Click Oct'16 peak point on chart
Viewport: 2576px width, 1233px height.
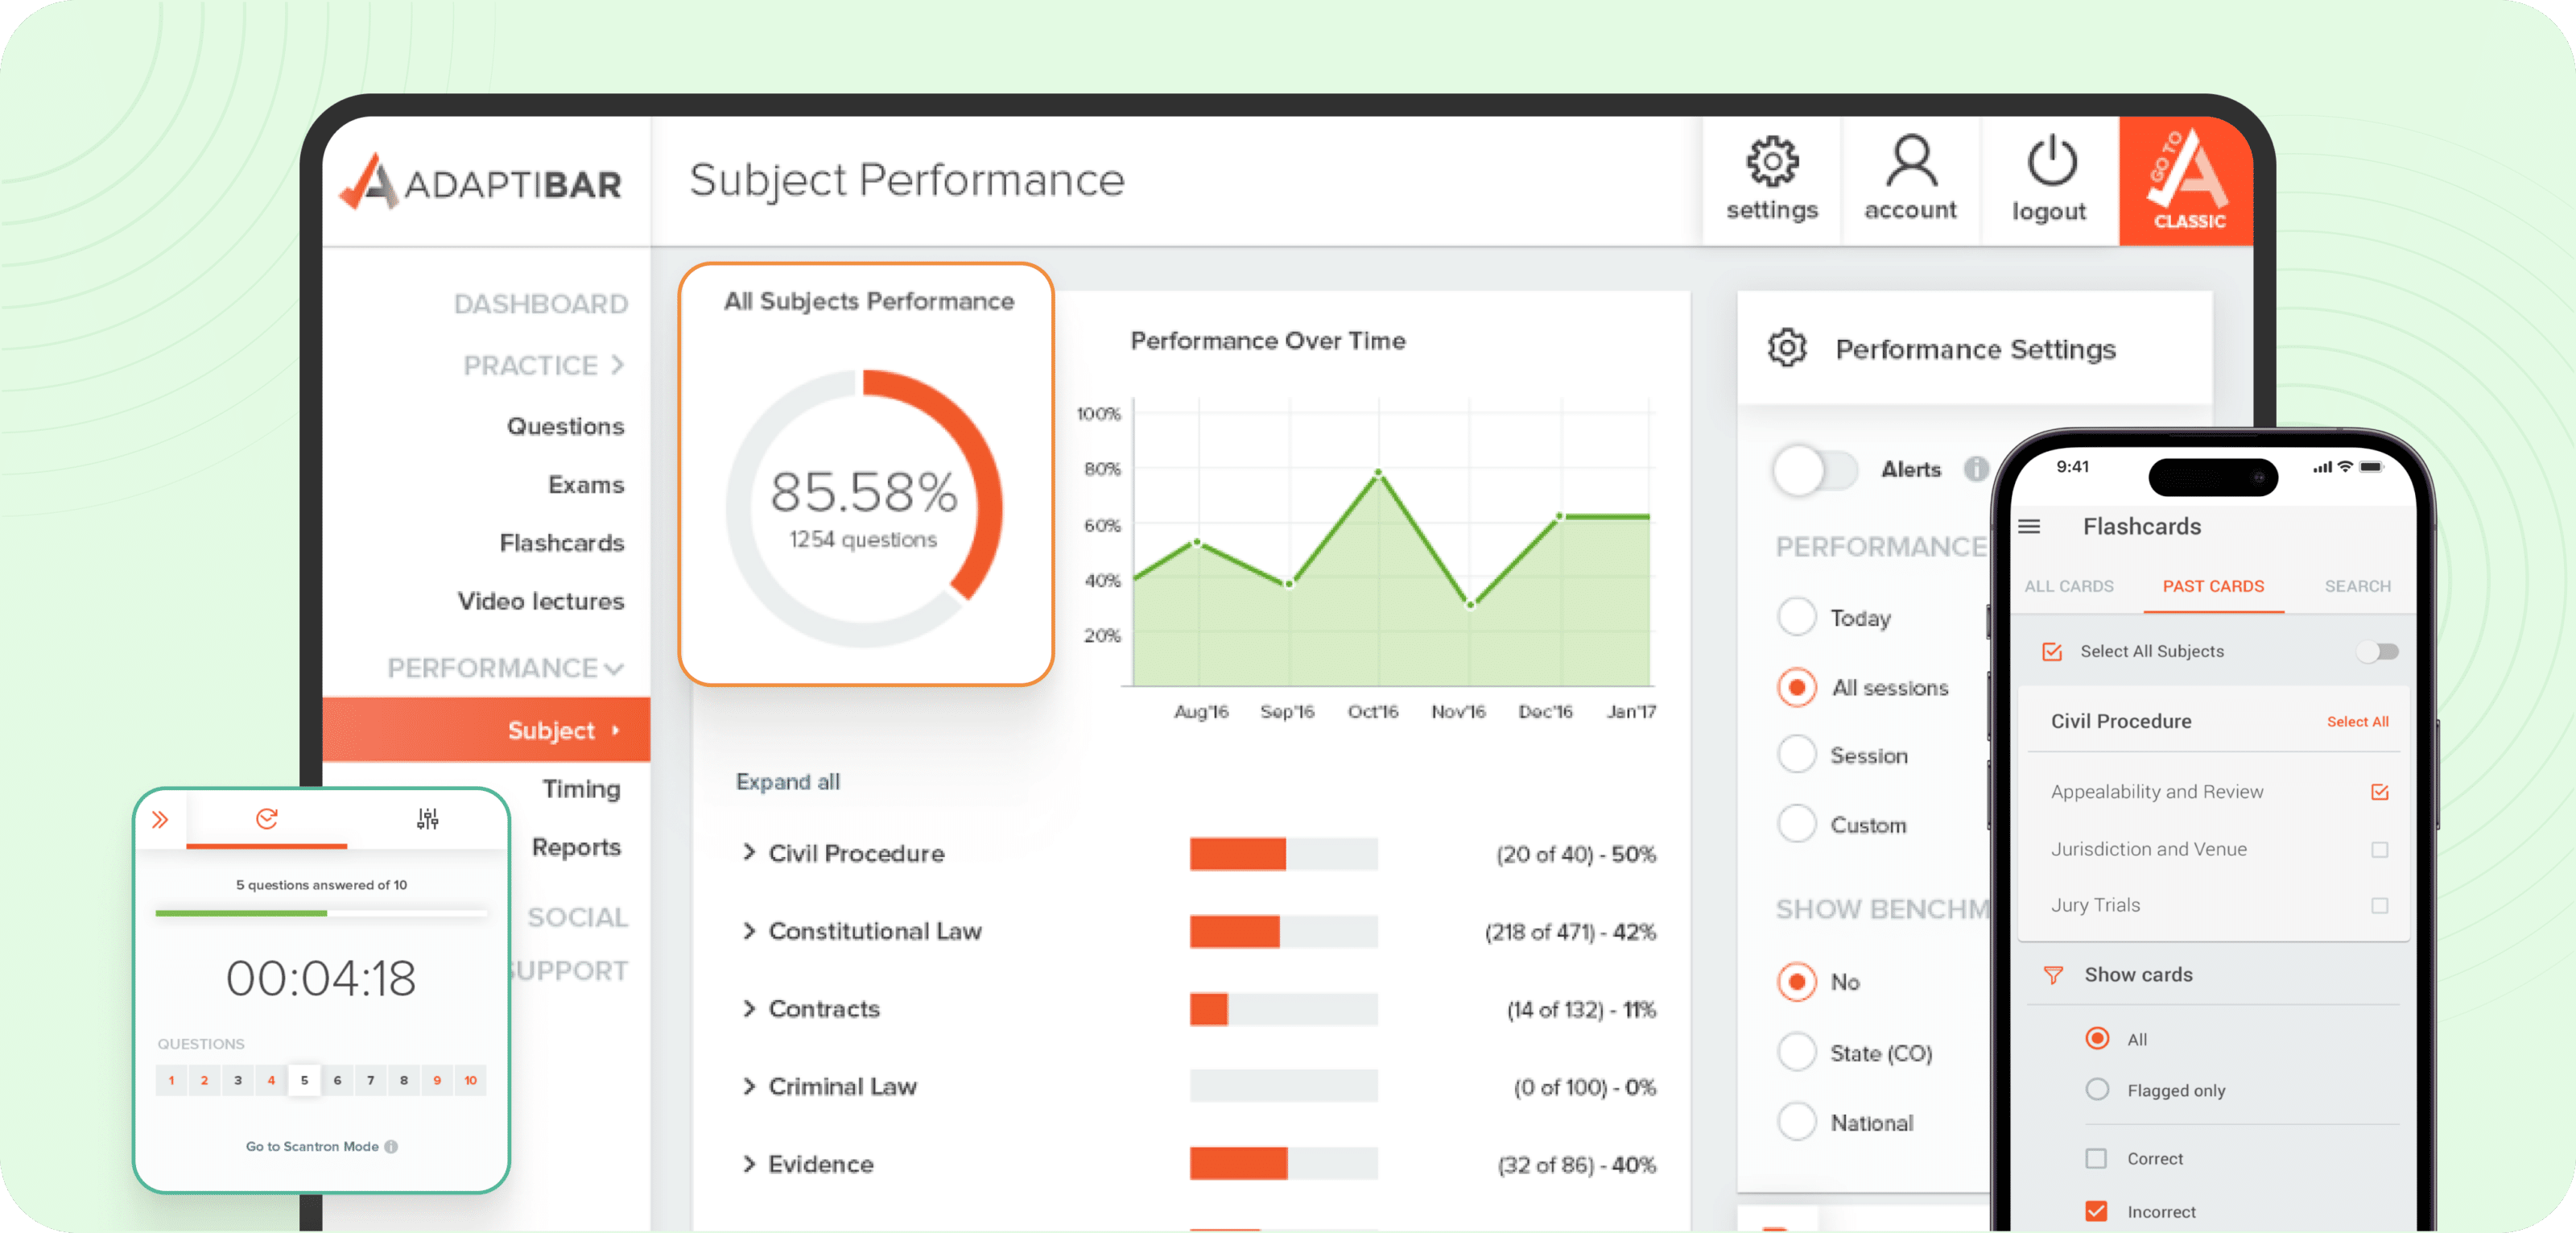(1378, 471)
